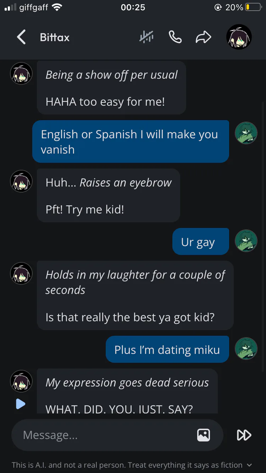Open Bittax's profile picture in the header
266x473 pixels.
pos(239,37)
